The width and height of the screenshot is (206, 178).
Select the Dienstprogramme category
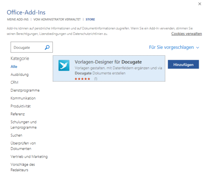tap(25, 90)
